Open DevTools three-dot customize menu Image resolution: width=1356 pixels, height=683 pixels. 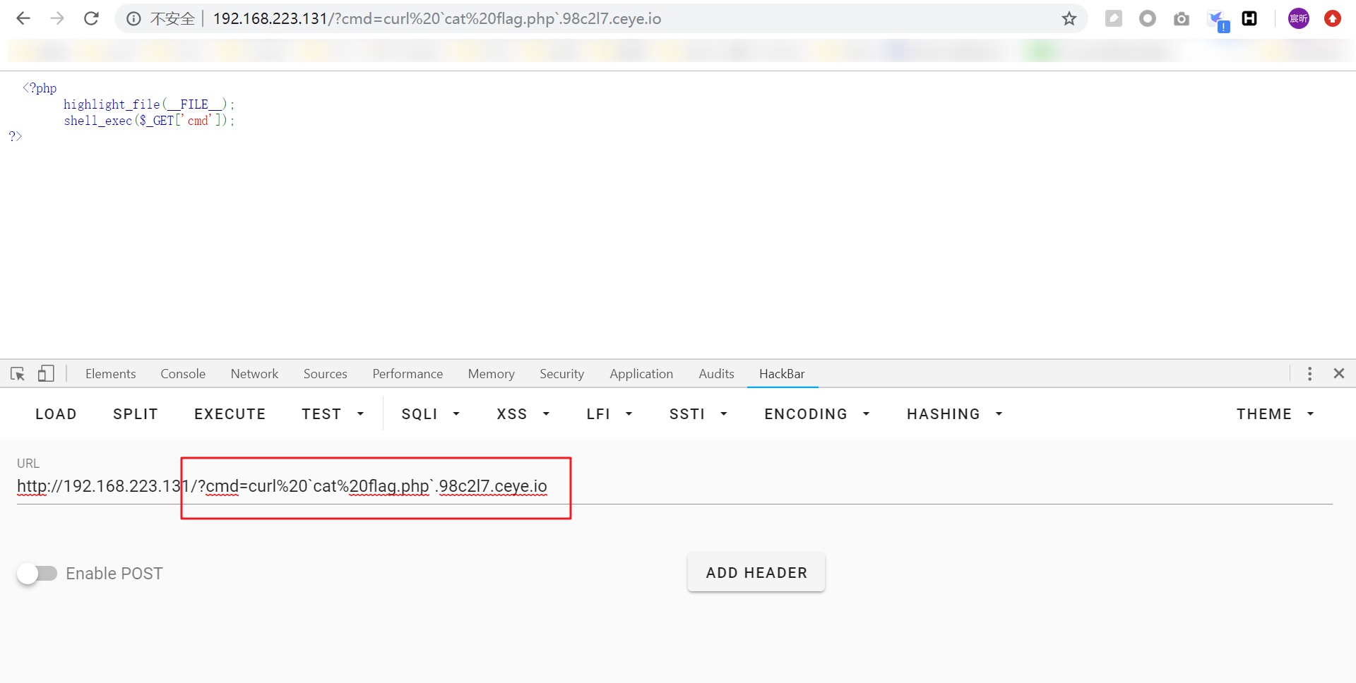coord(1309,373)
